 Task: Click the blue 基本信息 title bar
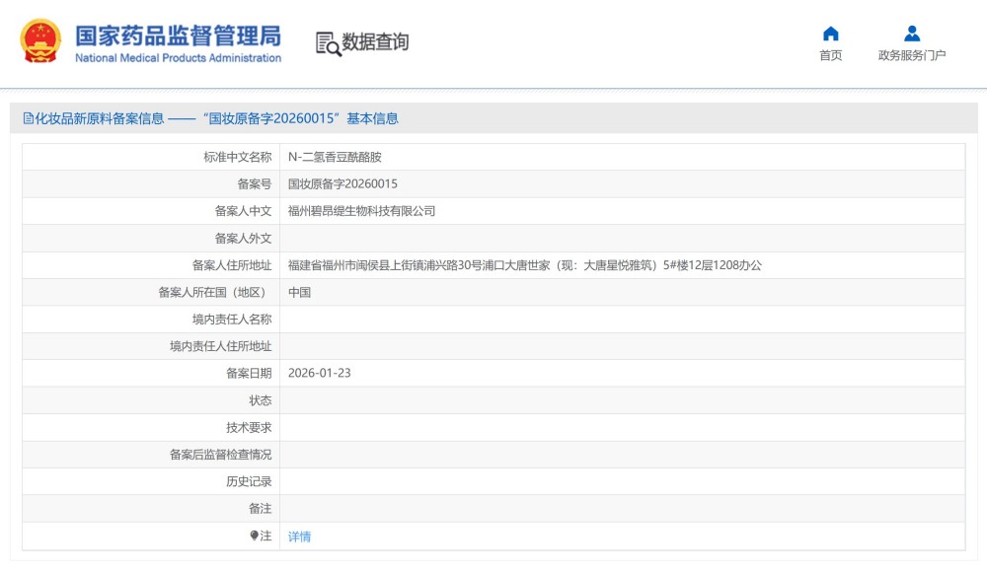click(x=493, y=117)
